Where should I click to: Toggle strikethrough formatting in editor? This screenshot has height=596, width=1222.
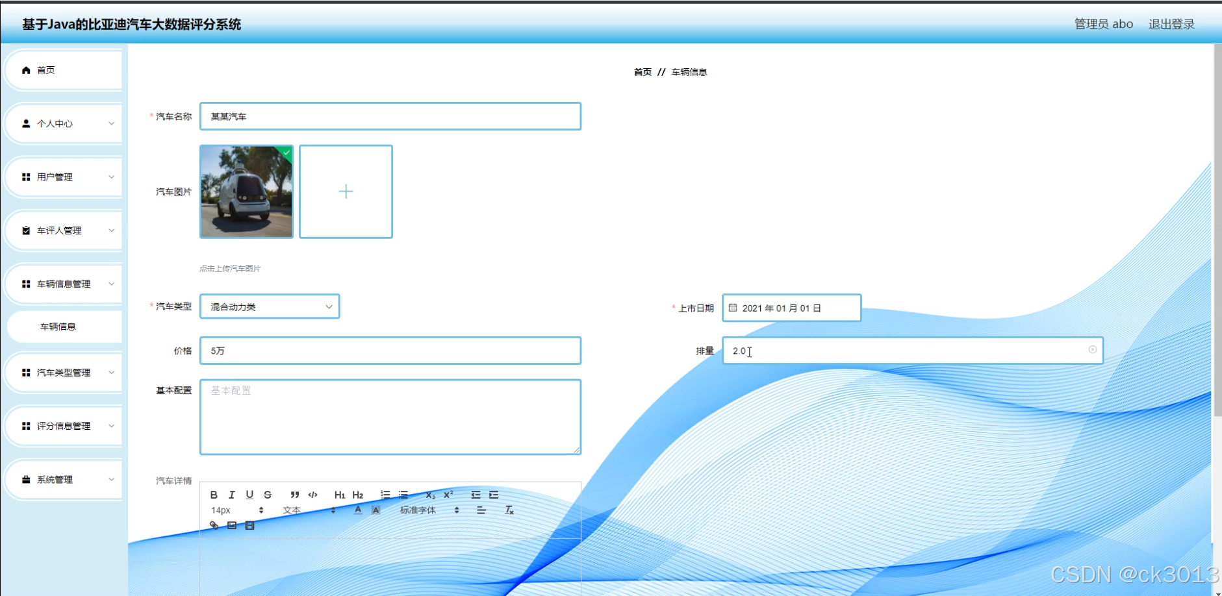[268, 495]
